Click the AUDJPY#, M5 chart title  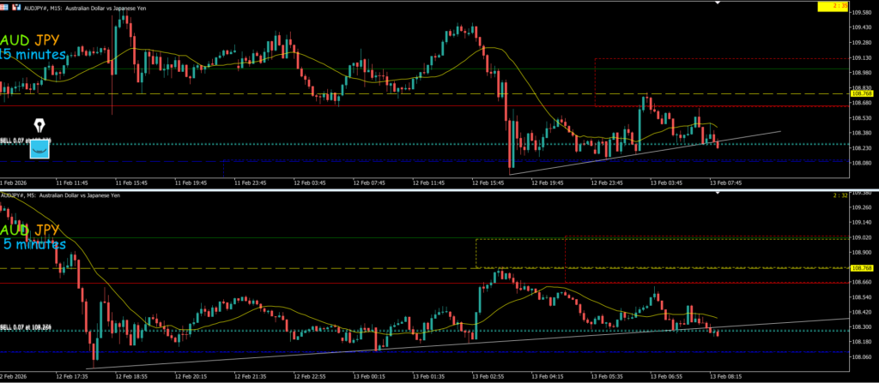[x=60, y=196]
